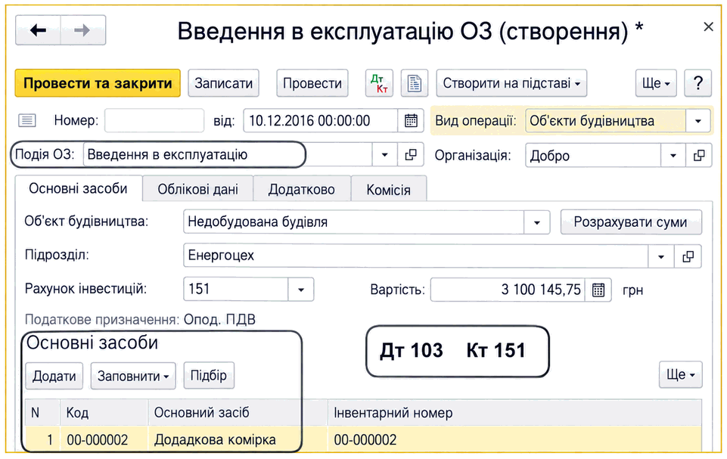Screen dimensions: 727x459
Task: Open calendar for the document date
Action: point(411,121)
